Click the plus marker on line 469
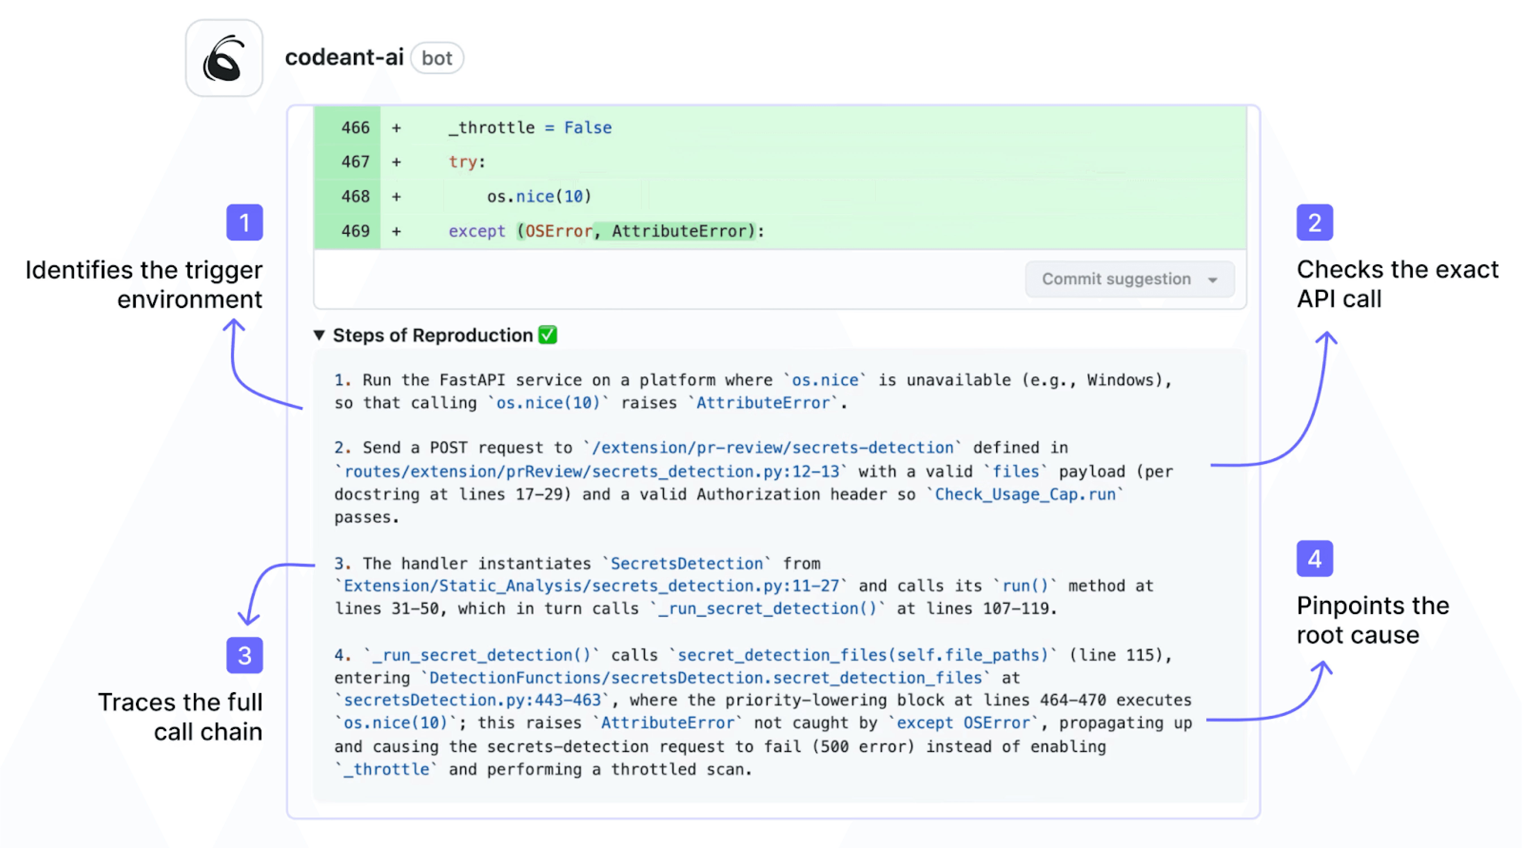1522x848 pixels. (396, 231)
